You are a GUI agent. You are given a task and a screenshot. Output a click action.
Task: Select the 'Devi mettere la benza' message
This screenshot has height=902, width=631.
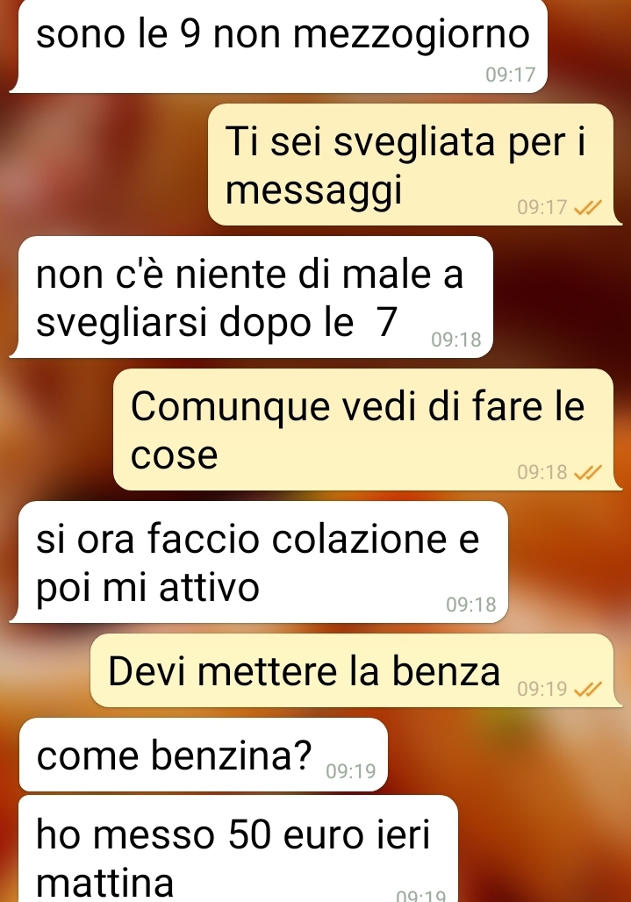pos(355,670)
